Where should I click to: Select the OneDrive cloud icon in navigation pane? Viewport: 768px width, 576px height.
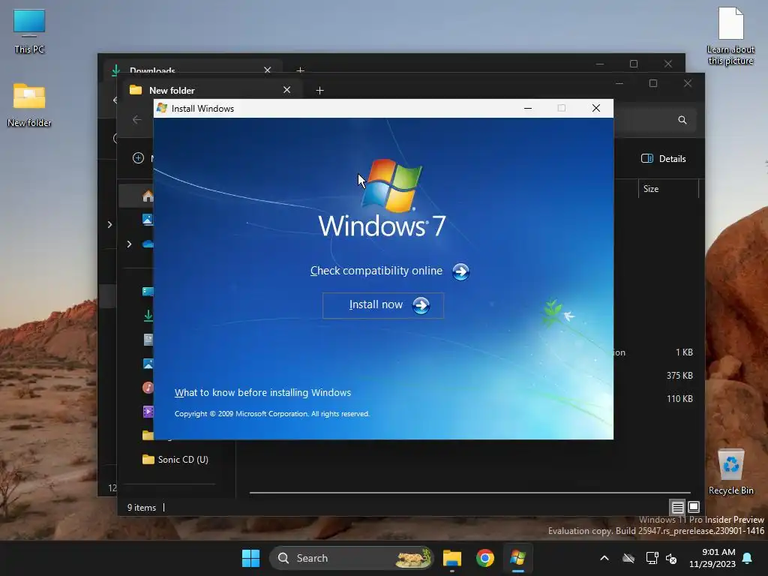click(x=148, y=244)
